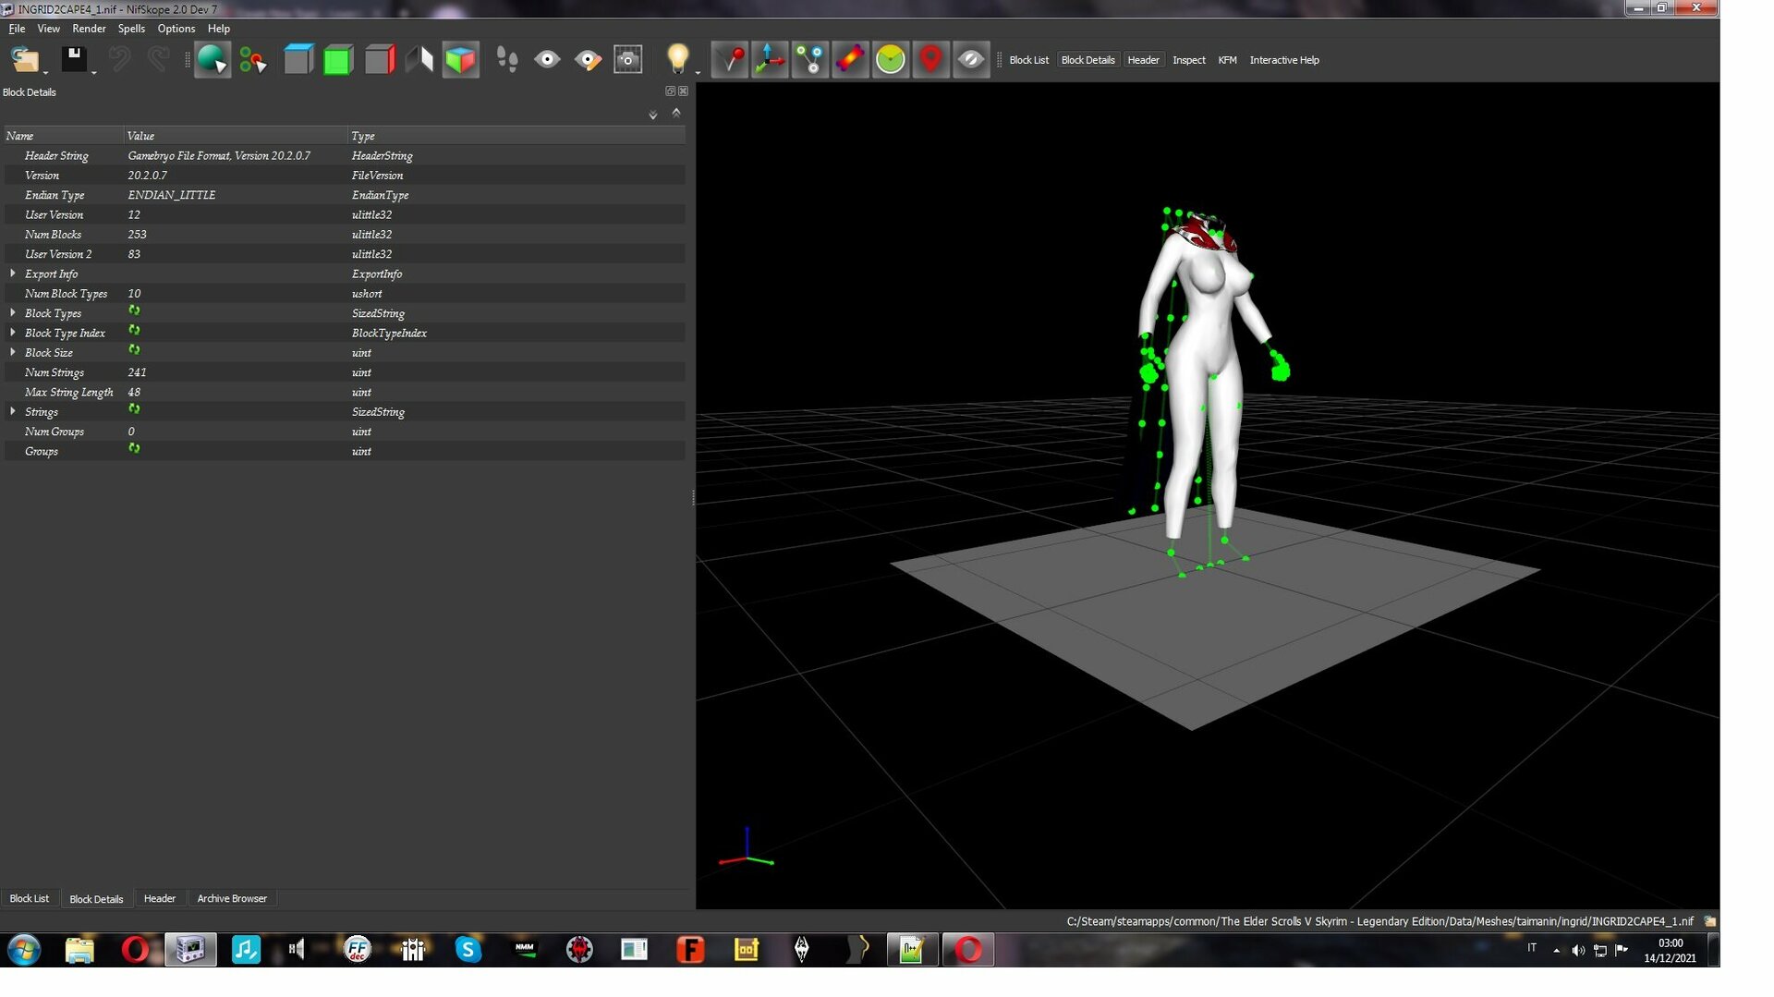The width and height of the screenshot is (1774, 997).
Task: Toggle the Draw Axes icon
Action: tap(770, 60)
